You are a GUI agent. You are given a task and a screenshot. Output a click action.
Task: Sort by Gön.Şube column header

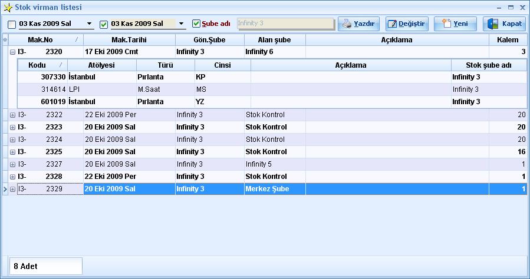(209, 40)
